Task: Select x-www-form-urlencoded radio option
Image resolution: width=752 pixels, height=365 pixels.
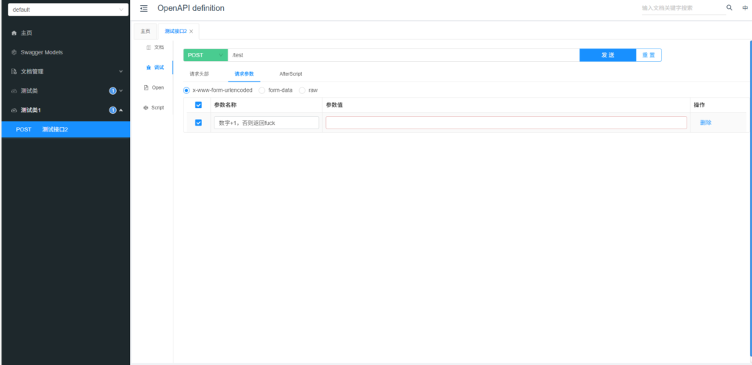Action: pyautogui.click(x=187, y=90)
